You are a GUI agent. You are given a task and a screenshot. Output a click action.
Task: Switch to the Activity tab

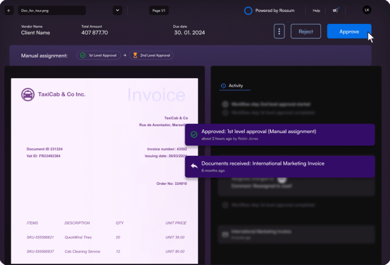tap(235, 85)
